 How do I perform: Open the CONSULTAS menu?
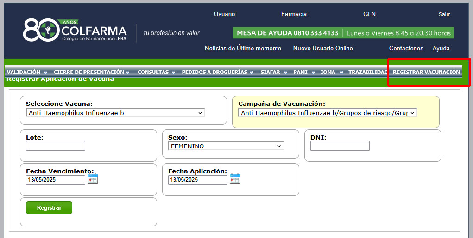pyautogui.click(x=156, y=72)
